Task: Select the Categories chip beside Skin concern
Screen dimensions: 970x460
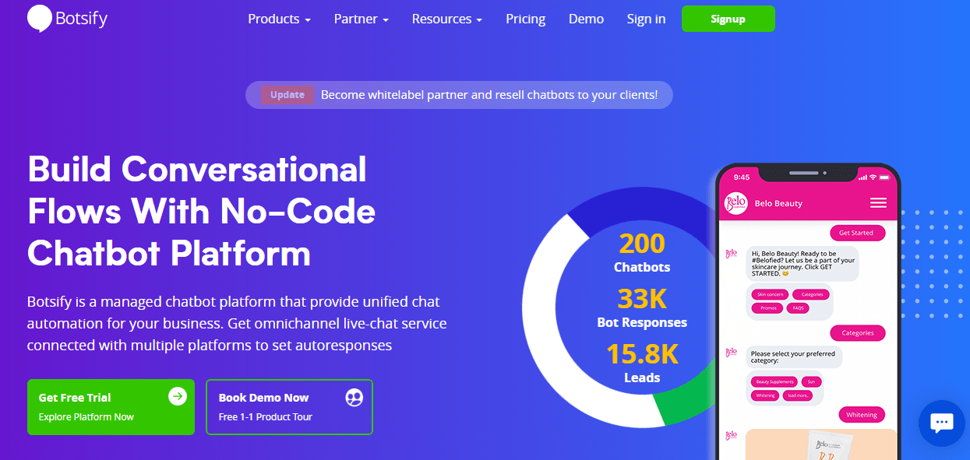Action: [x=812, y=295]
